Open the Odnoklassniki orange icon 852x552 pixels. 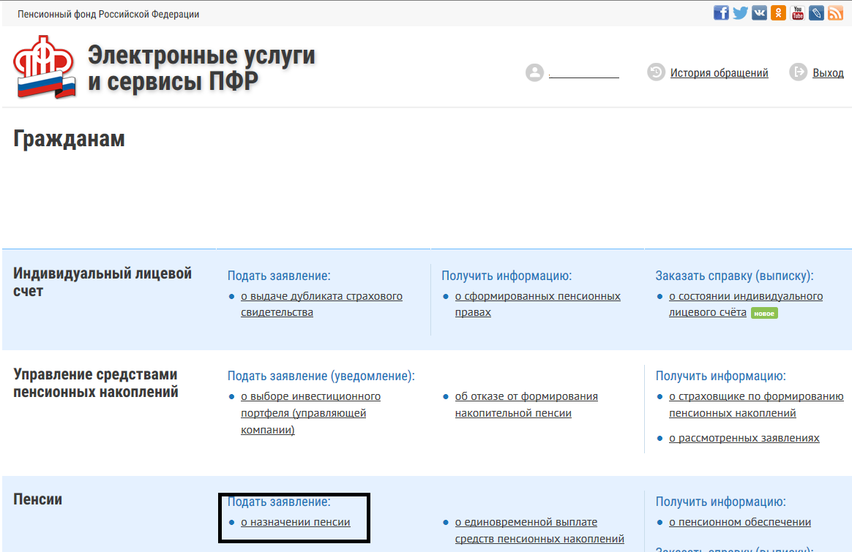tap(778, 13)
